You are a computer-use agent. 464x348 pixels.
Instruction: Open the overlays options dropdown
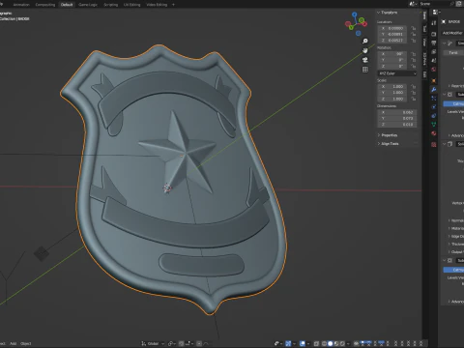click(x=308, y=343)
